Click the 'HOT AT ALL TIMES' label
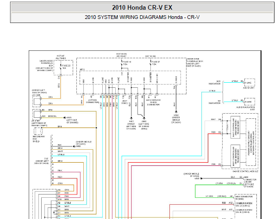 click(x=61, y=57)
